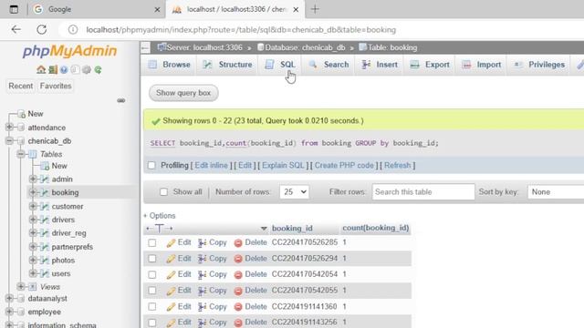
Task: Open phpMyAdmin documentation help icon
Action: tap(64, 69)
